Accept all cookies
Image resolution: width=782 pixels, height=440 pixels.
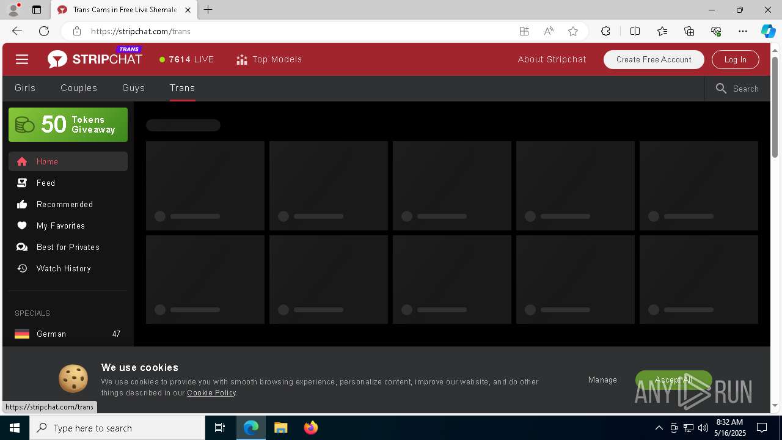pos(673,380)
